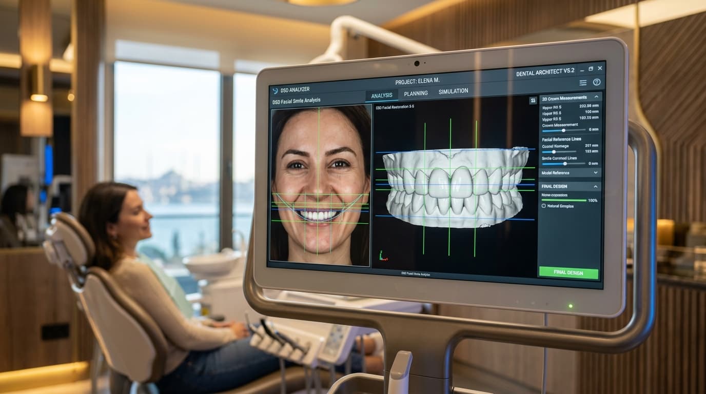The image size is (706, 394).
Task: Click the 100 mm measurement value
Action: coord(592,112)
